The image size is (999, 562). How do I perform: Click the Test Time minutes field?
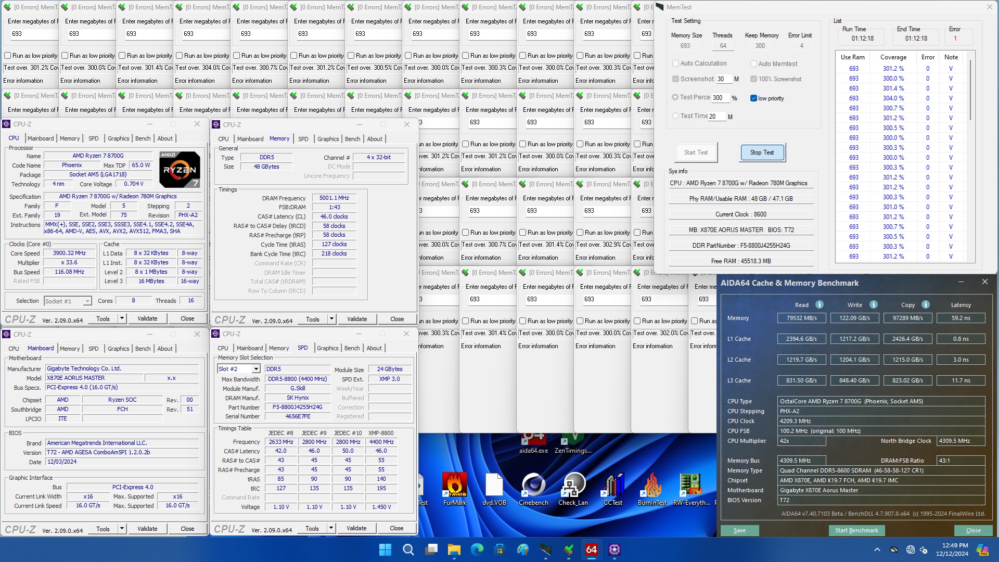(716, 117)
